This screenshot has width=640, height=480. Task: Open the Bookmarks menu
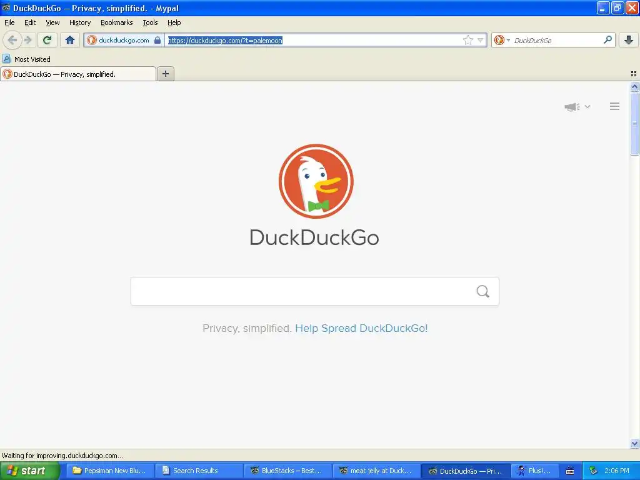tap(117, 23)
